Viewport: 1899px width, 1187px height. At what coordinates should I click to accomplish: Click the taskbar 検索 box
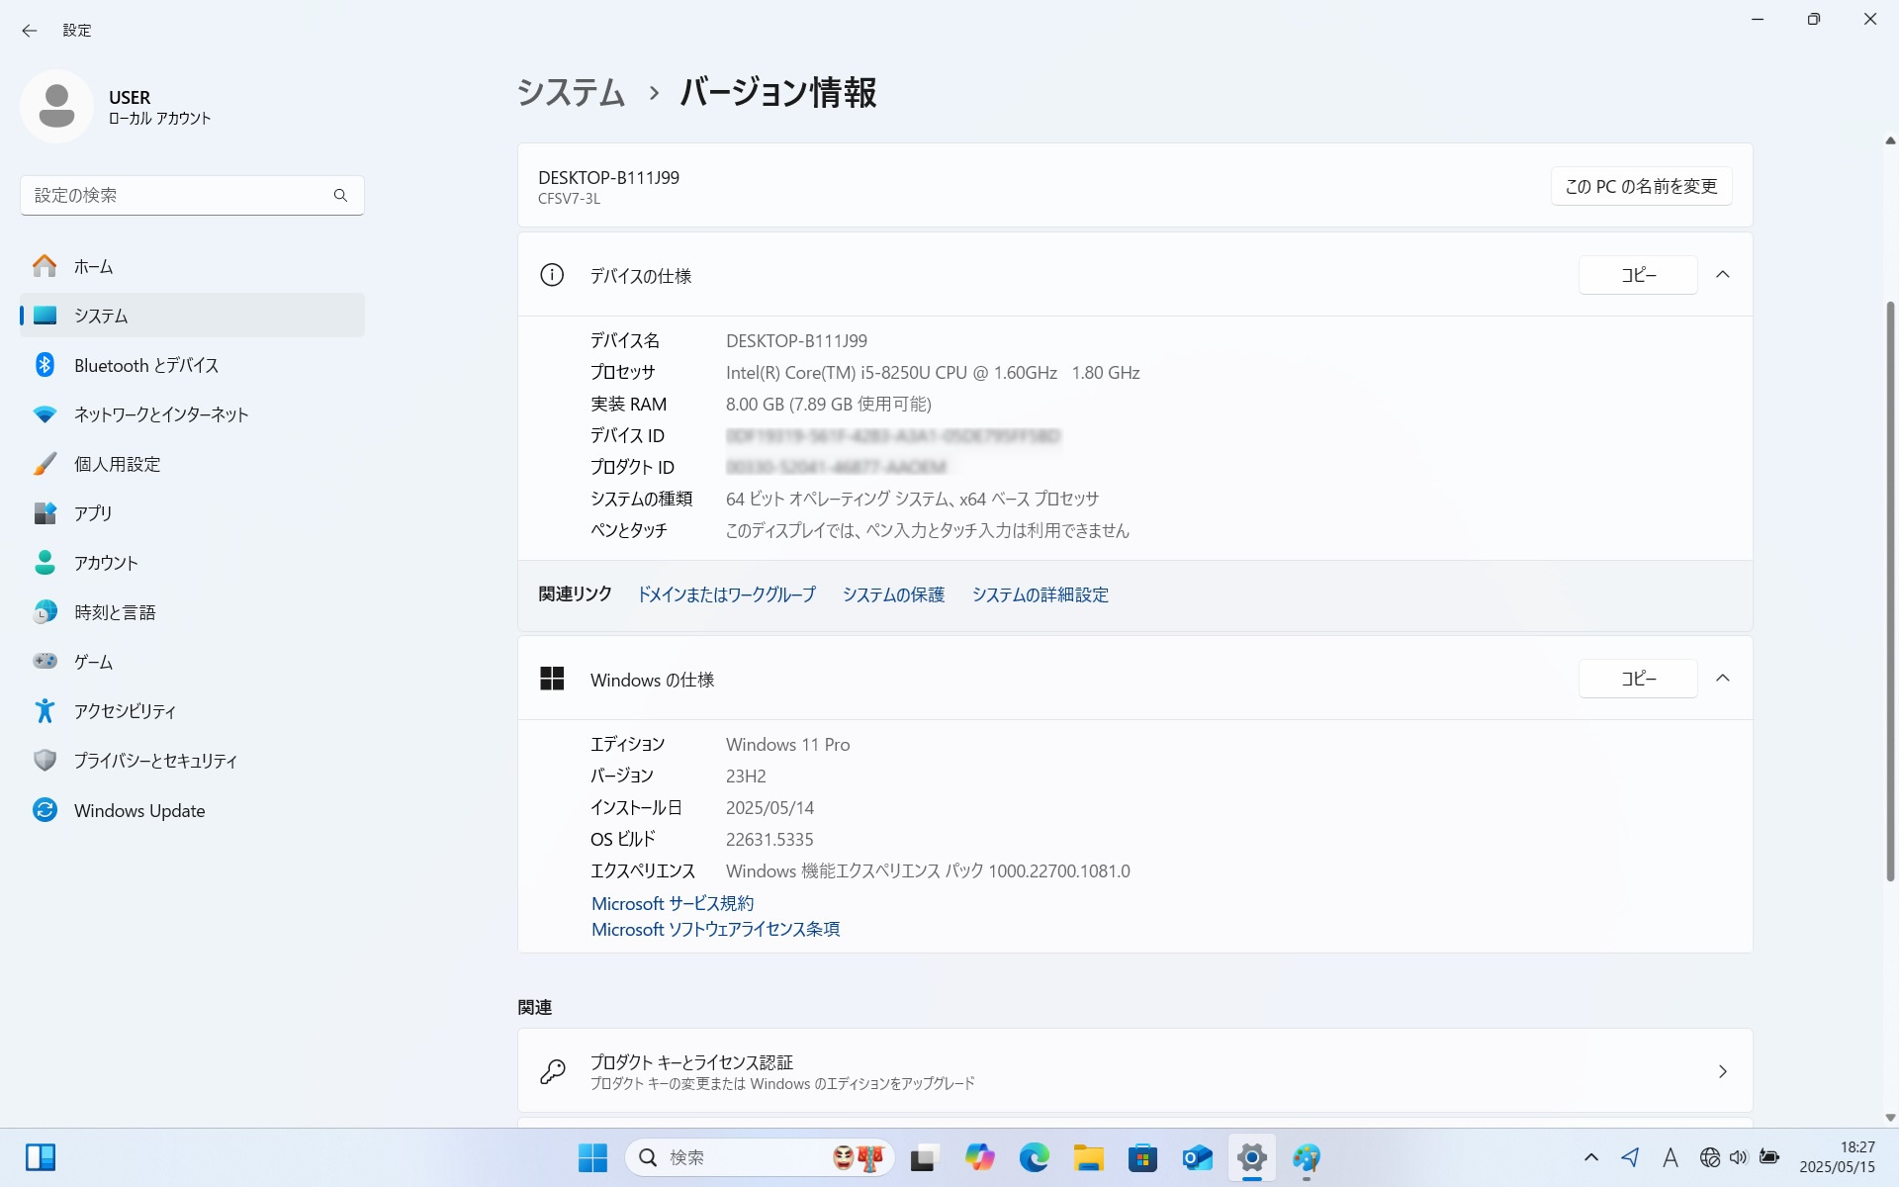(x=760, y=1157)
